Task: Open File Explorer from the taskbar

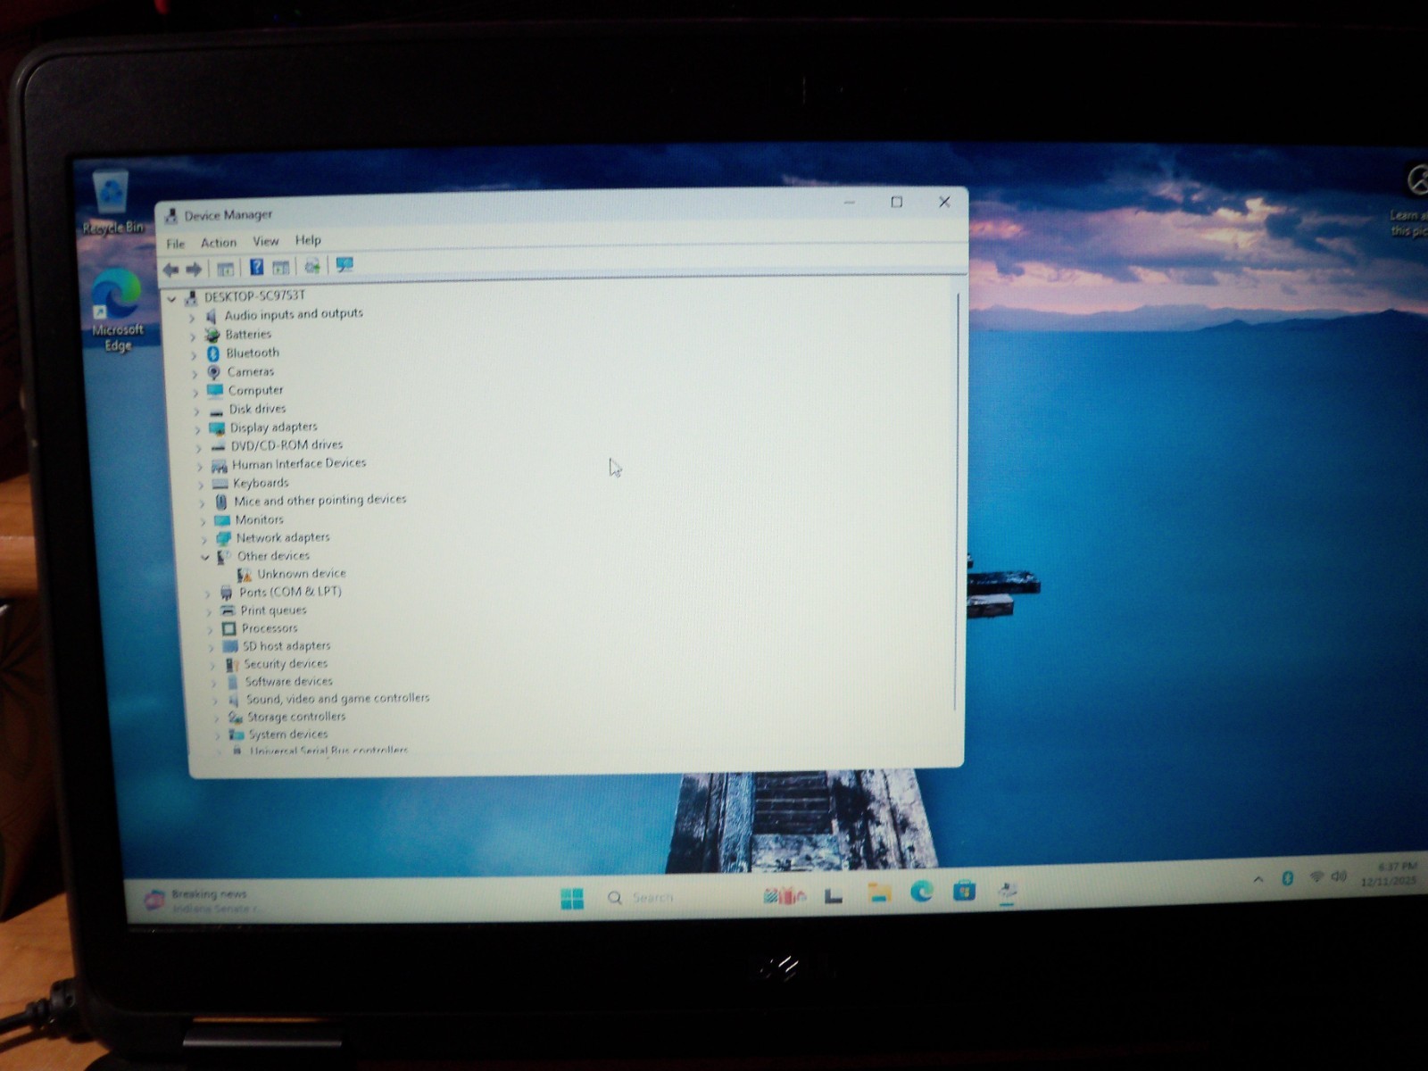Action: click(x=880, y=892)
